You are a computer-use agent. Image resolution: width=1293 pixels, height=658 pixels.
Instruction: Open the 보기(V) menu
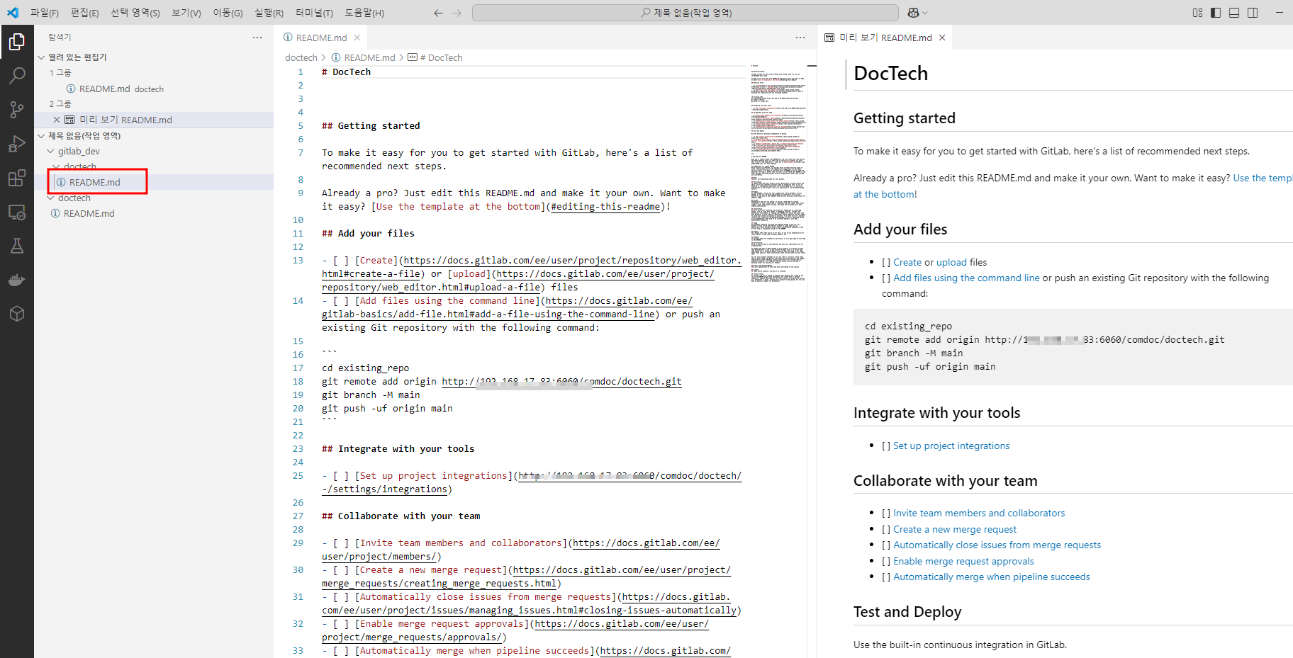(x=186, y=13)
